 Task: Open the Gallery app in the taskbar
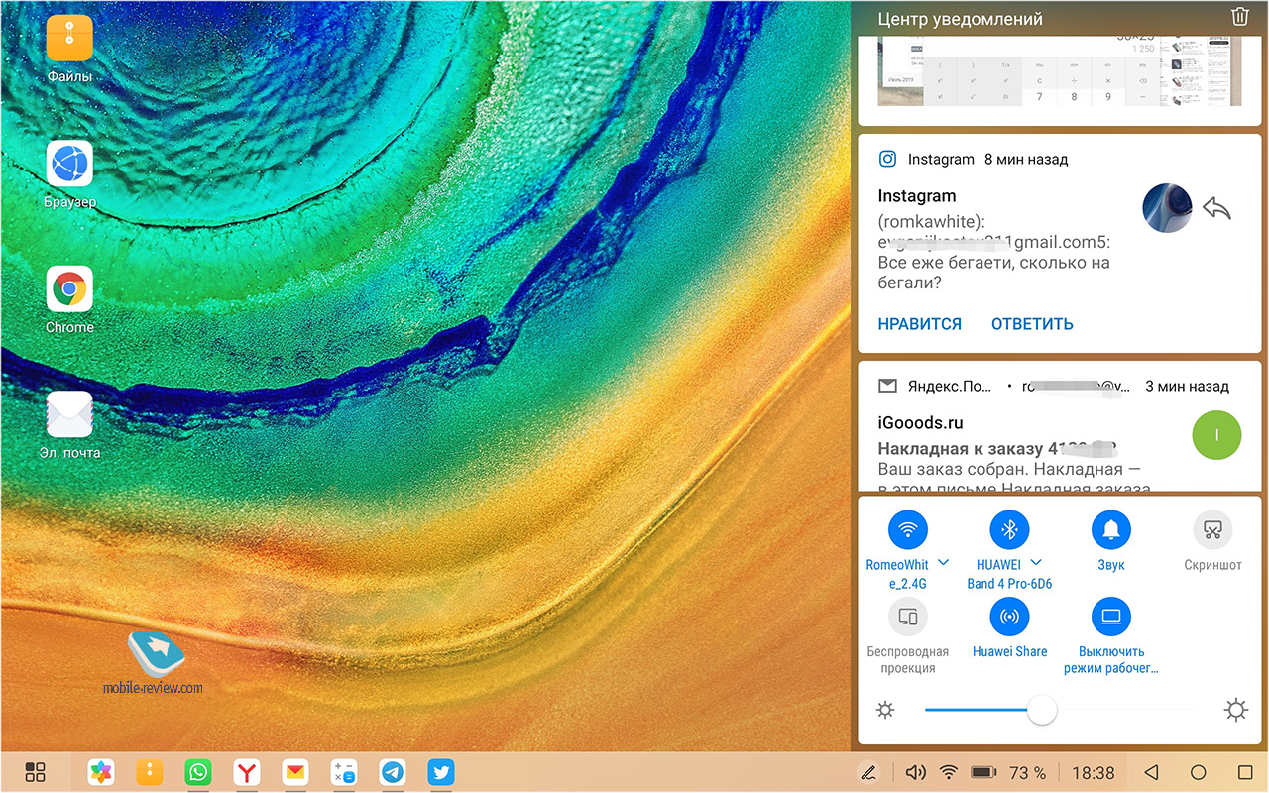101,772
